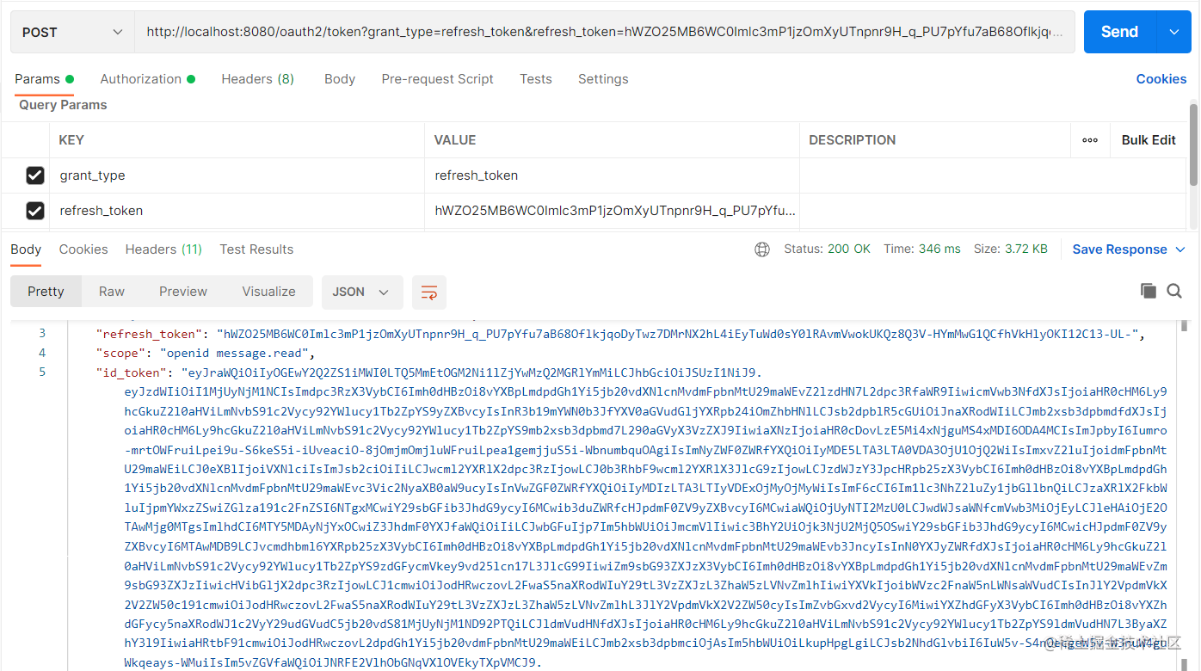The image size is (1201, 671).
Task: Click the Query Params heading
Action: [x=63, y=105]
